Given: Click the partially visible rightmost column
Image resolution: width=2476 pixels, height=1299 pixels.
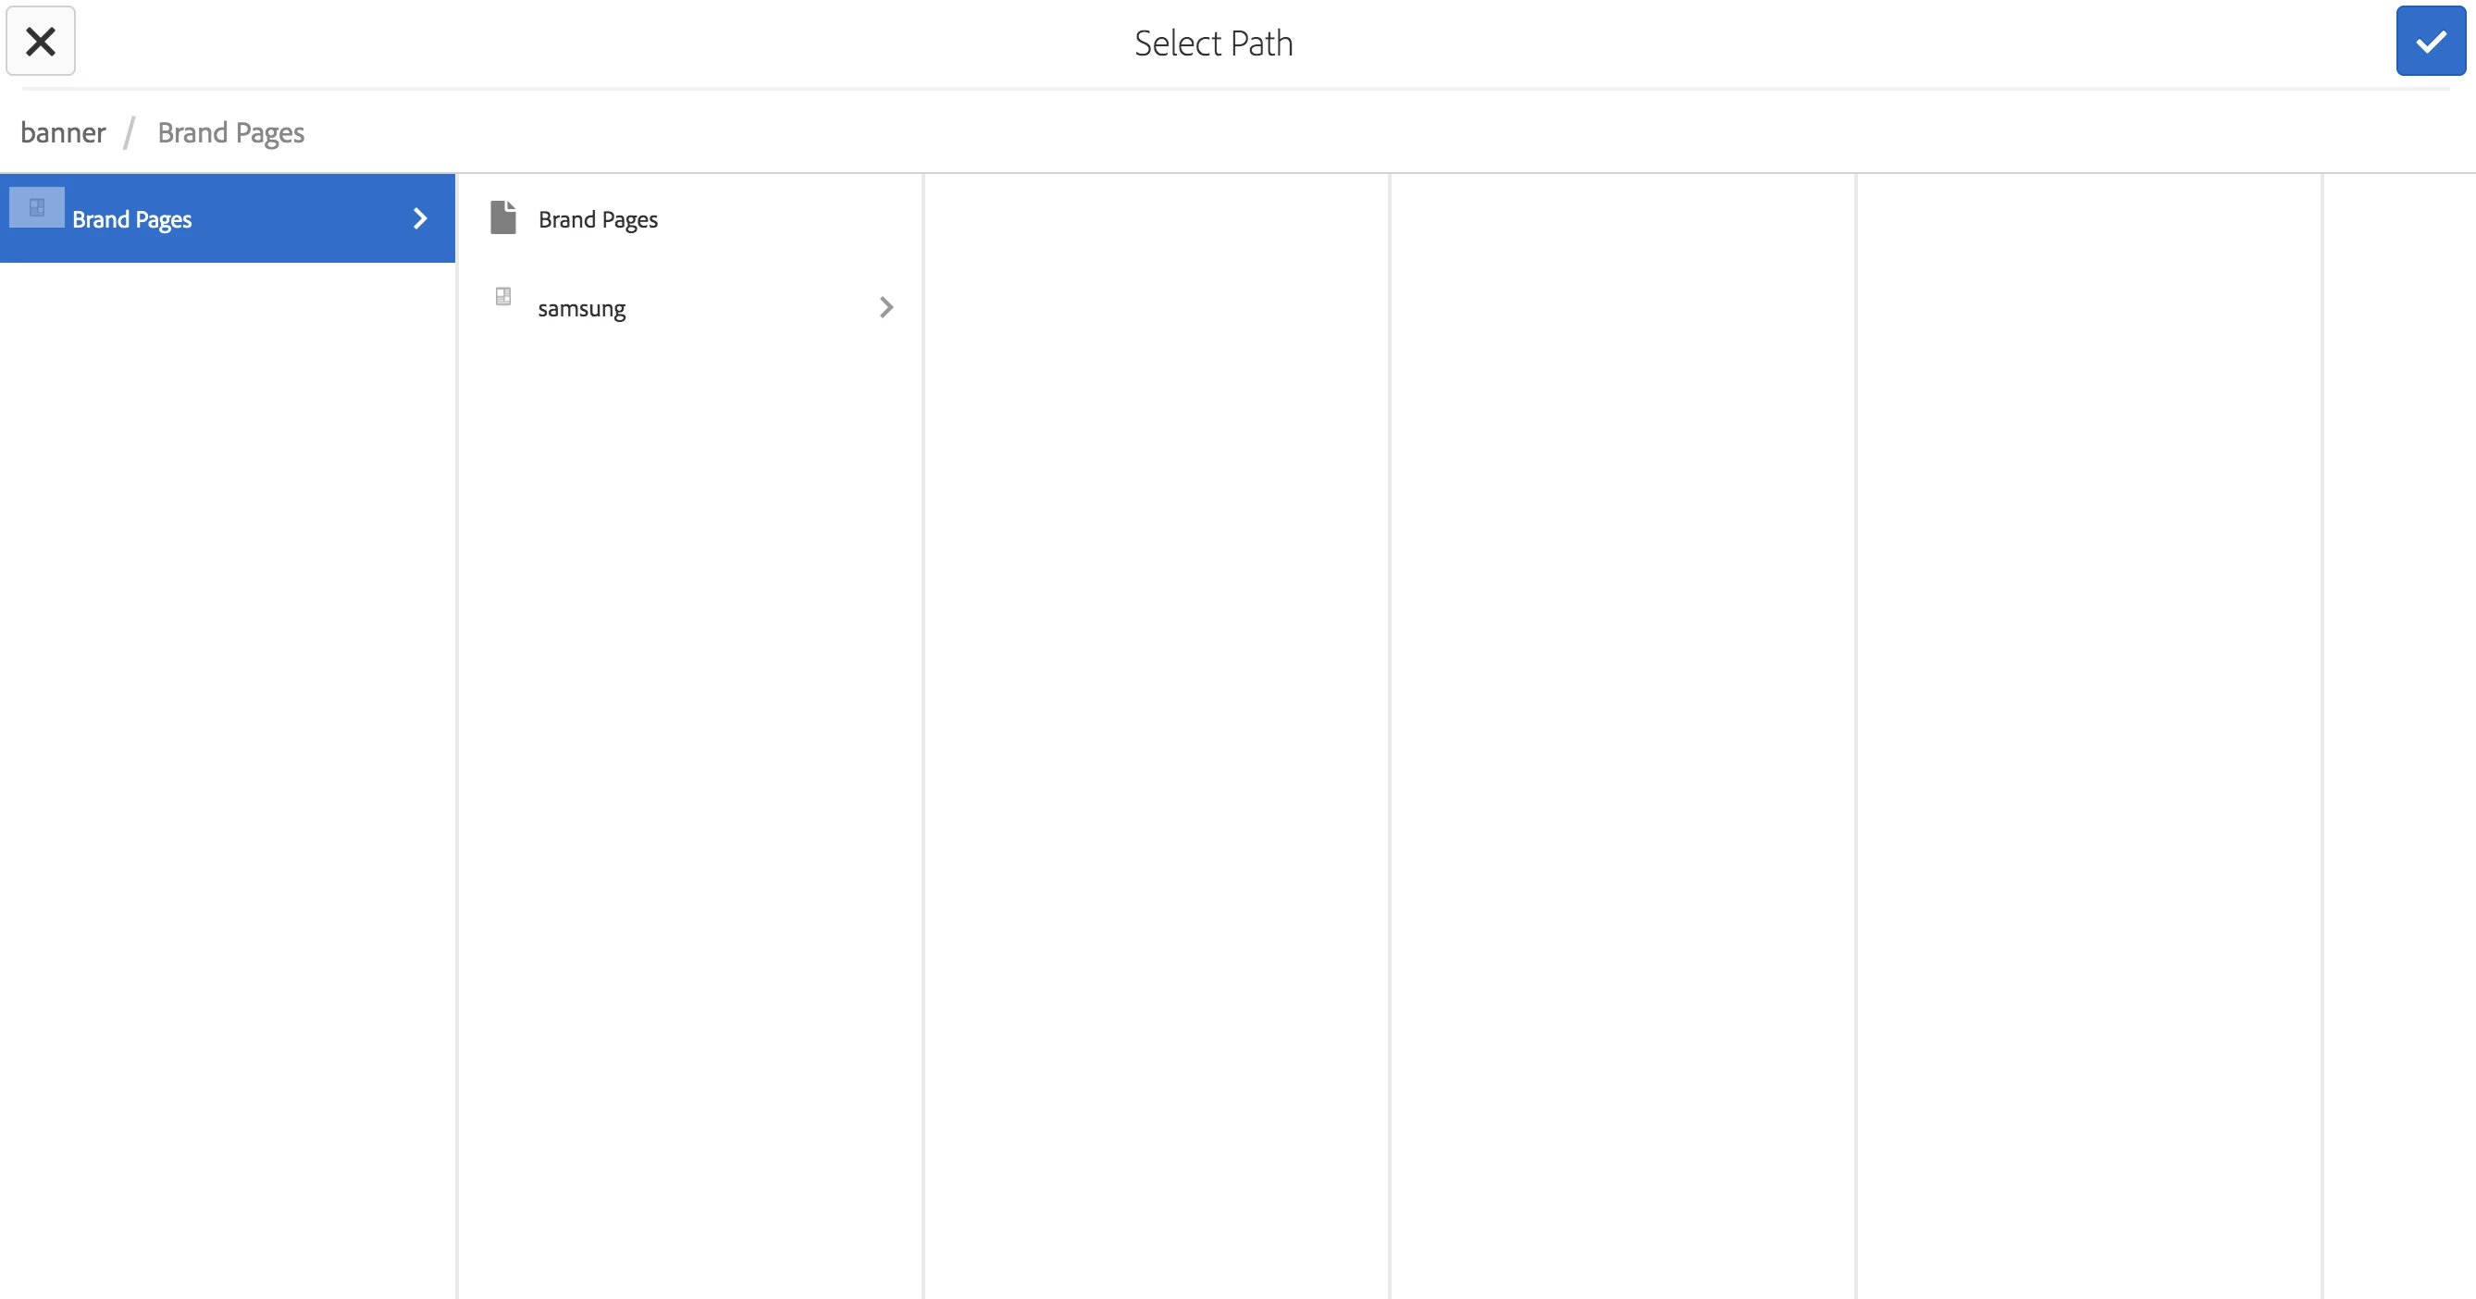Looking at the screenshot, I should (2400, 673).
